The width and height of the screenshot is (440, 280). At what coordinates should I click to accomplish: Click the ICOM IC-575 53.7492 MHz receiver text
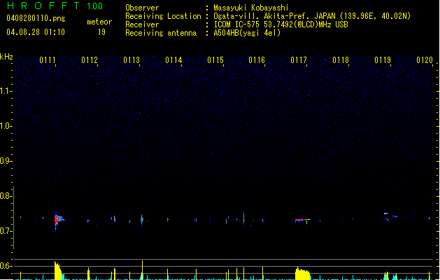pos(281,24)
